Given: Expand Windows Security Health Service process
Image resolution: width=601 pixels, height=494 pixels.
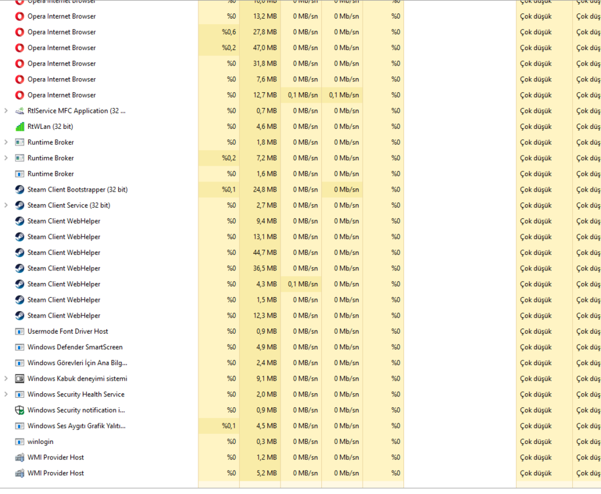Looking at the screenshot, I should 6,395.
